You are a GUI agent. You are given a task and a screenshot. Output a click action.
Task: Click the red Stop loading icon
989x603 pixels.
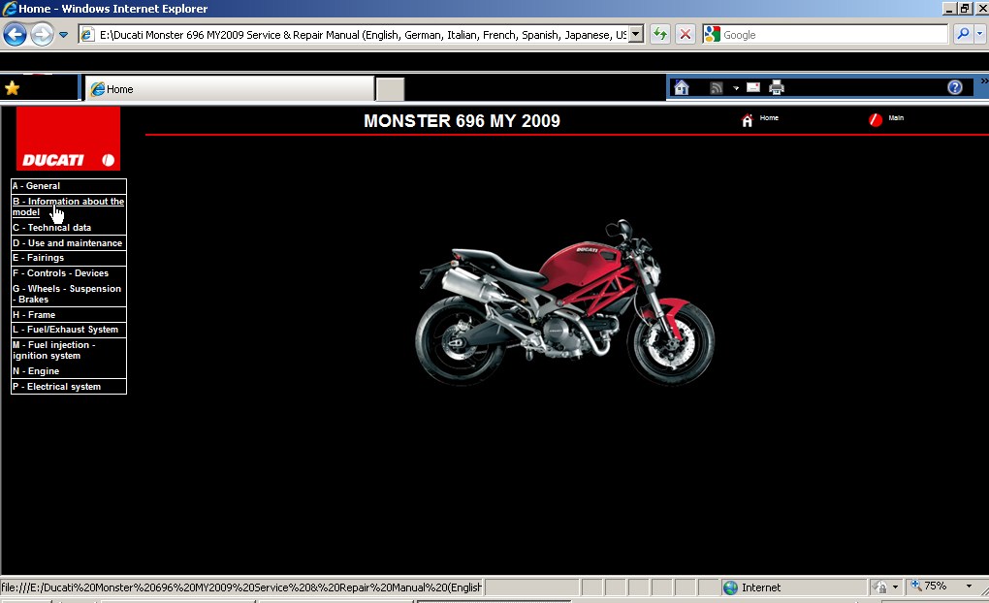click(x=686, y=34)
